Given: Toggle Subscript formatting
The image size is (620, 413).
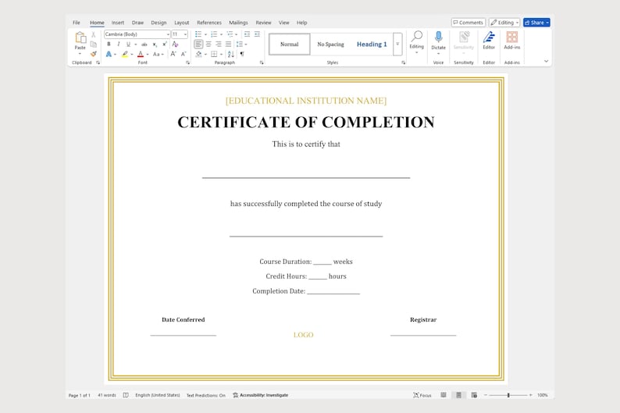Looking at the screenshot, I should [155, 45].
